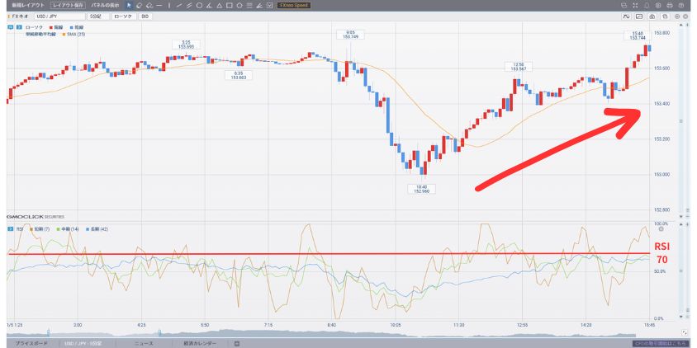Switch to the ニュース tab
The width and height of the screenshot is (697, 348).
(143, 342)
